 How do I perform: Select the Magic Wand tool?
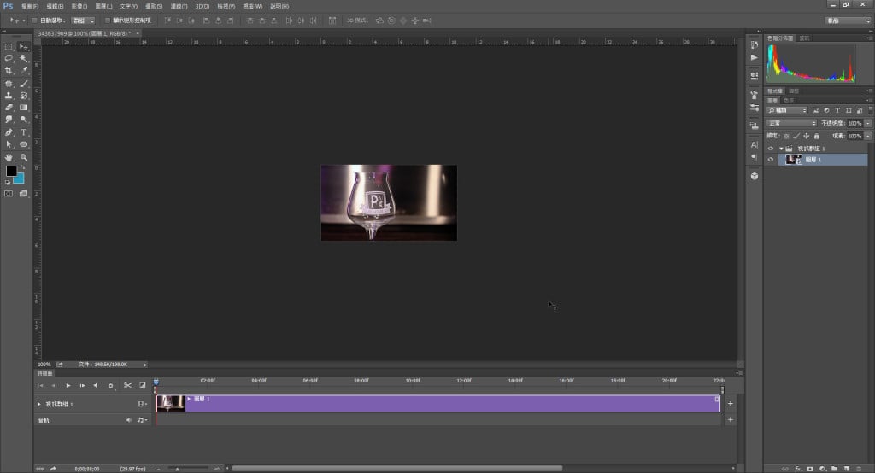[x=24, y=59]
